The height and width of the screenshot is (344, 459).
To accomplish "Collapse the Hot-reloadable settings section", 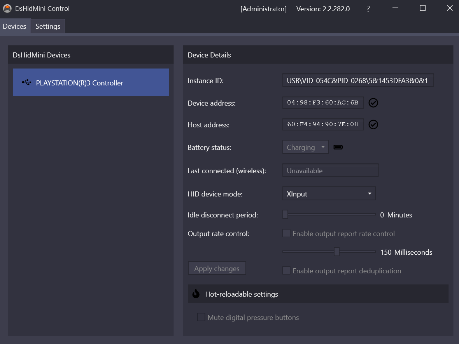I will pos(318,294).
